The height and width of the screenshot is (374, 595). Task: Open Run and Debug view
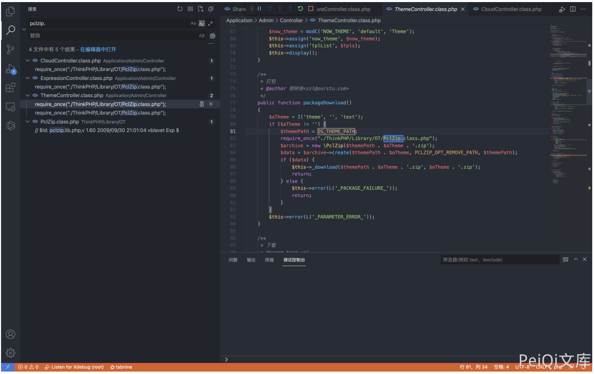click(10, 69)
